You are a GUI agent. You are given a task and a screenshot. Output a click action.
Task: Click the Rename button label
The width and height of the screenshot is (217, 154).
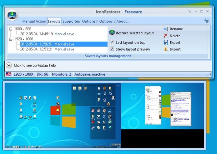click(176, 29)
